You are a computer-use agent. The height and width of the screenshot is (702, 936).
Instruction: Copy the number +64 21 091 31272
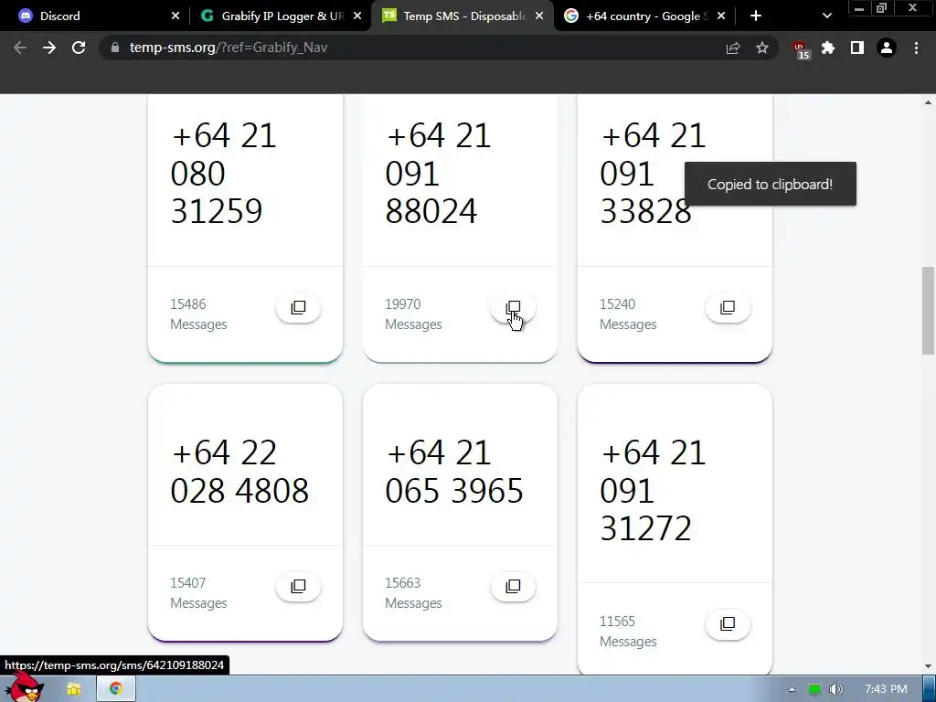coord(727,623)
